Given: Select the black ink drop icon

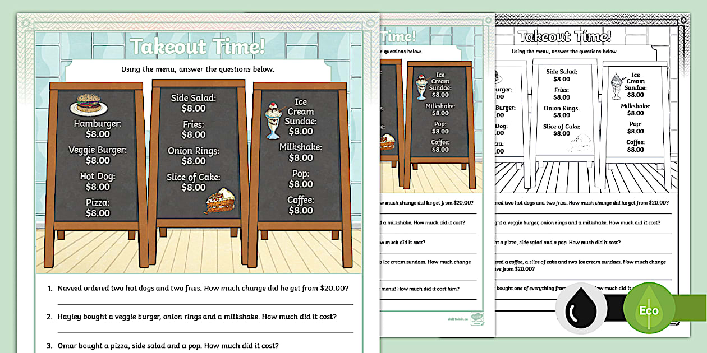Looking at the screenshot, I should (x=581, y=309).
